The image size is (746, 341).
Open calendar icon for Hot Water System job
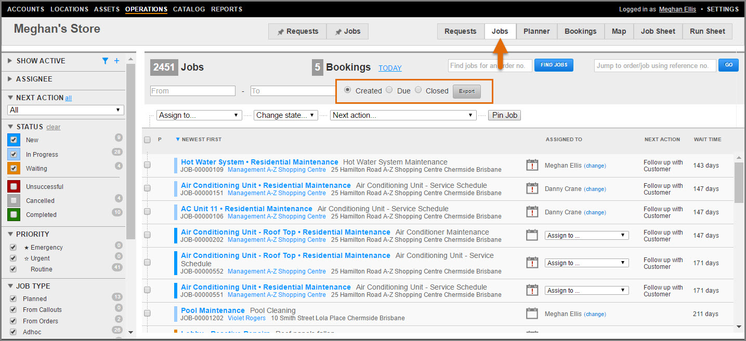click(532, 166)
